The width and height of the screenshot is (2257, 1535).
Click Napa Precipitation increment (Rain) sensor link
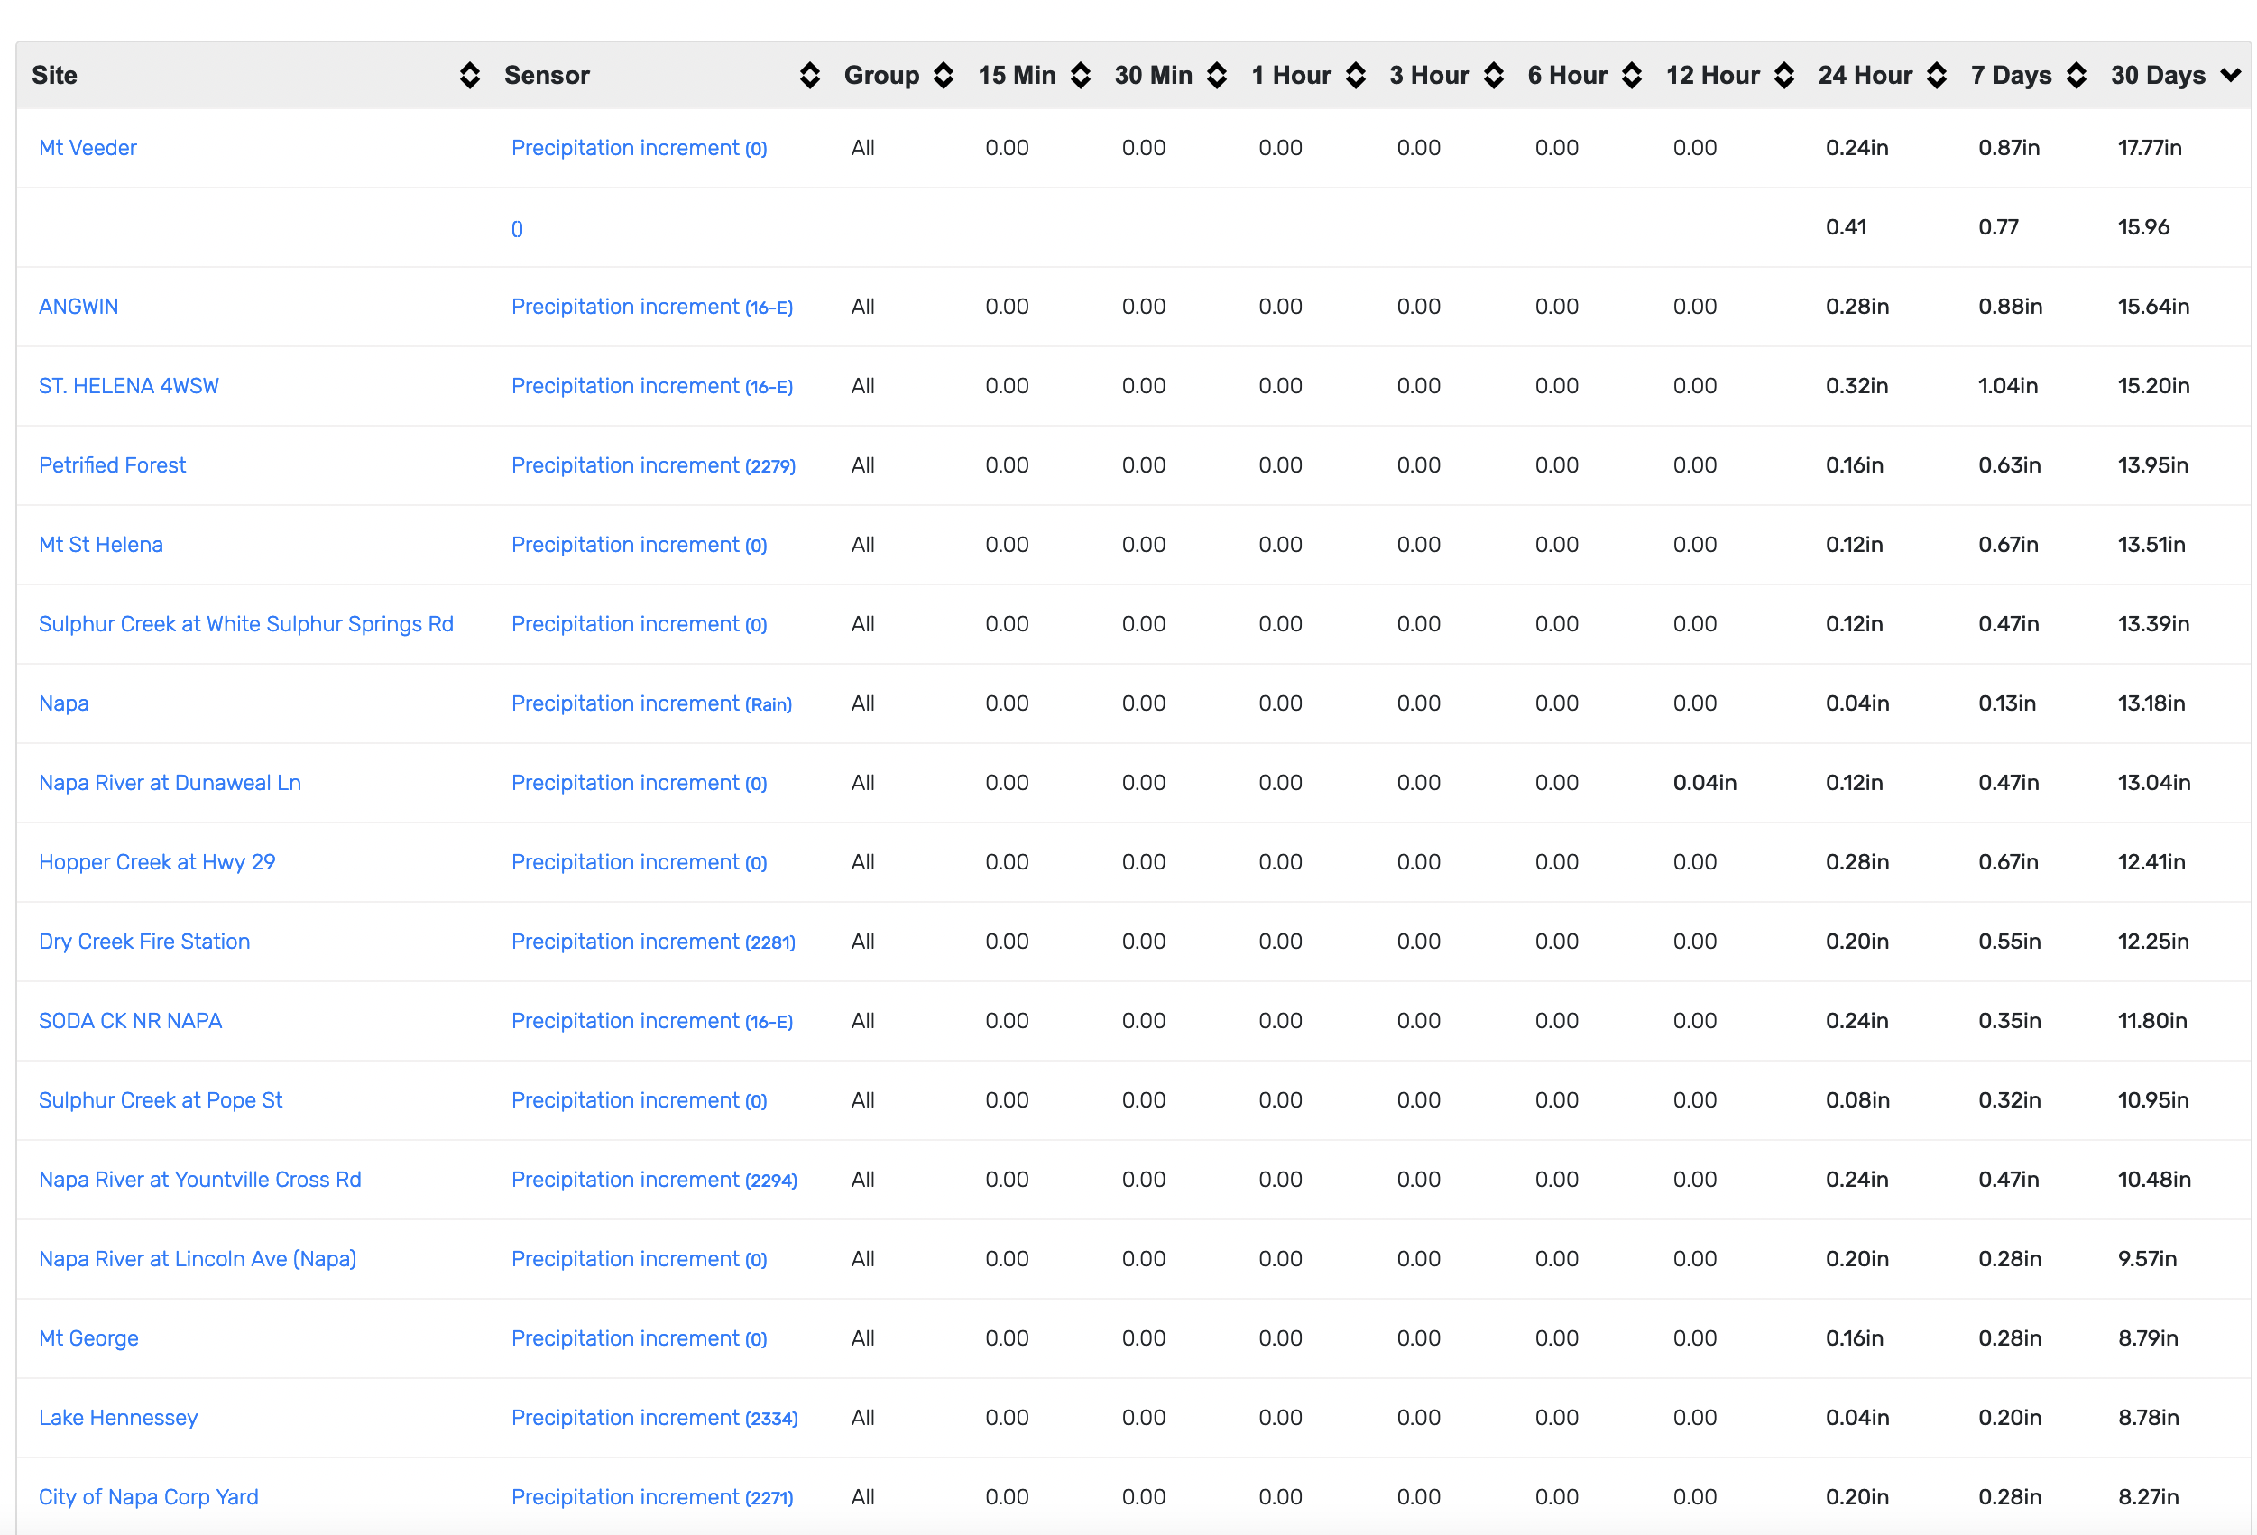coord(650,703)
